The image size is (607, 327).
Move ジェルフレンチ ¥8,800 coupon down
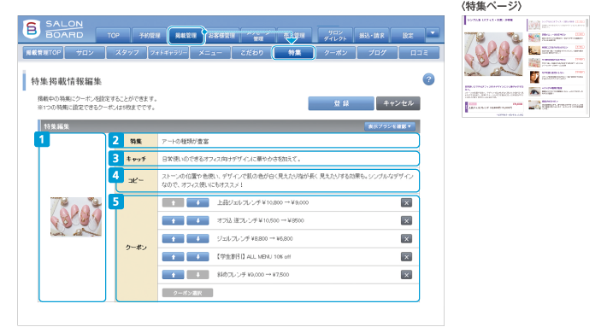tap(197, 239)
